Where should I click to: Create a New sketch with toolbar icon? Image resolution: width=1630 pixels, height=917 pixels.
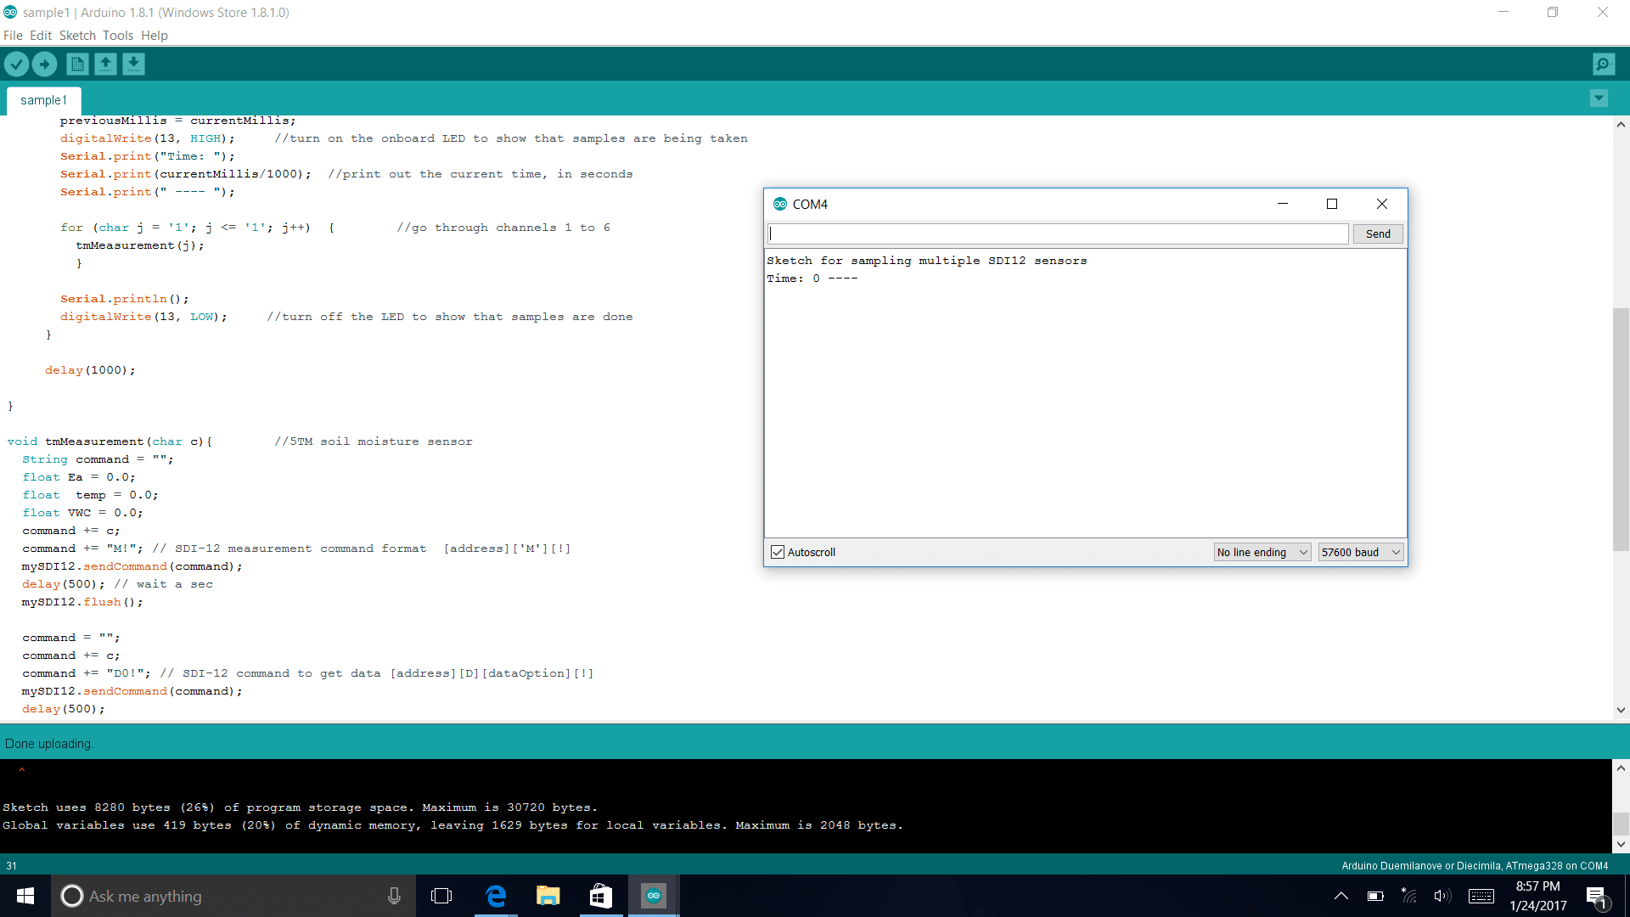[77, 64]
